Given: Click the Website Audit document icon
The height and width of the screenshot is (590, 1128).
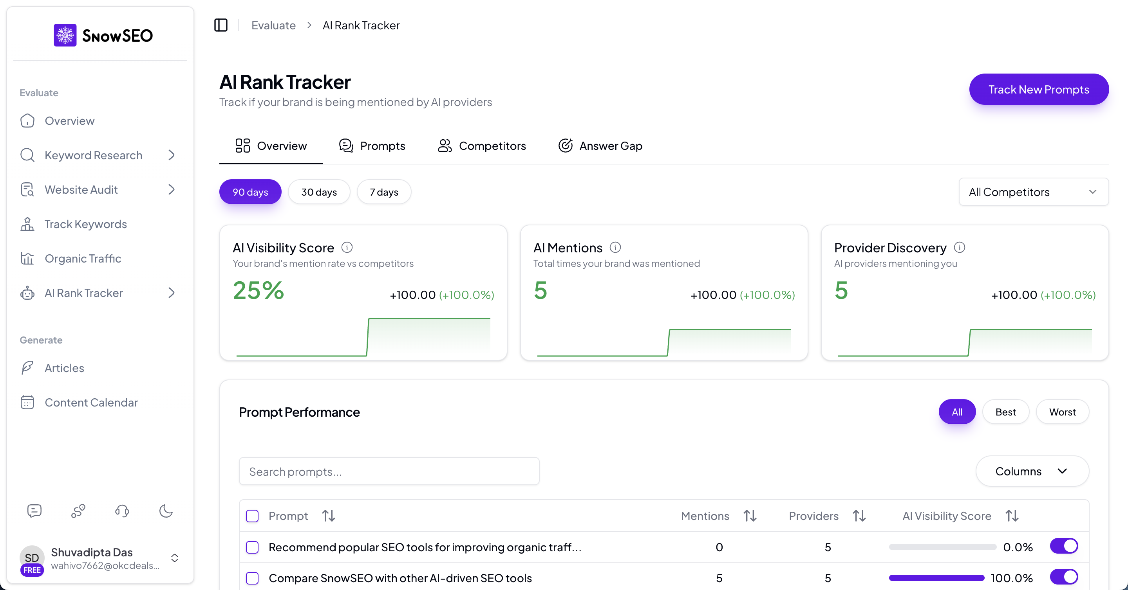Looking at the screenshot, I should (x=27, y=189).
